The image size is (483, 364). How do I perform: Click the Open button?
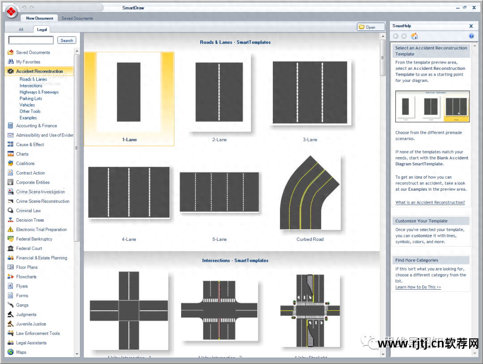pyautogui.click(x=371, y=27)
